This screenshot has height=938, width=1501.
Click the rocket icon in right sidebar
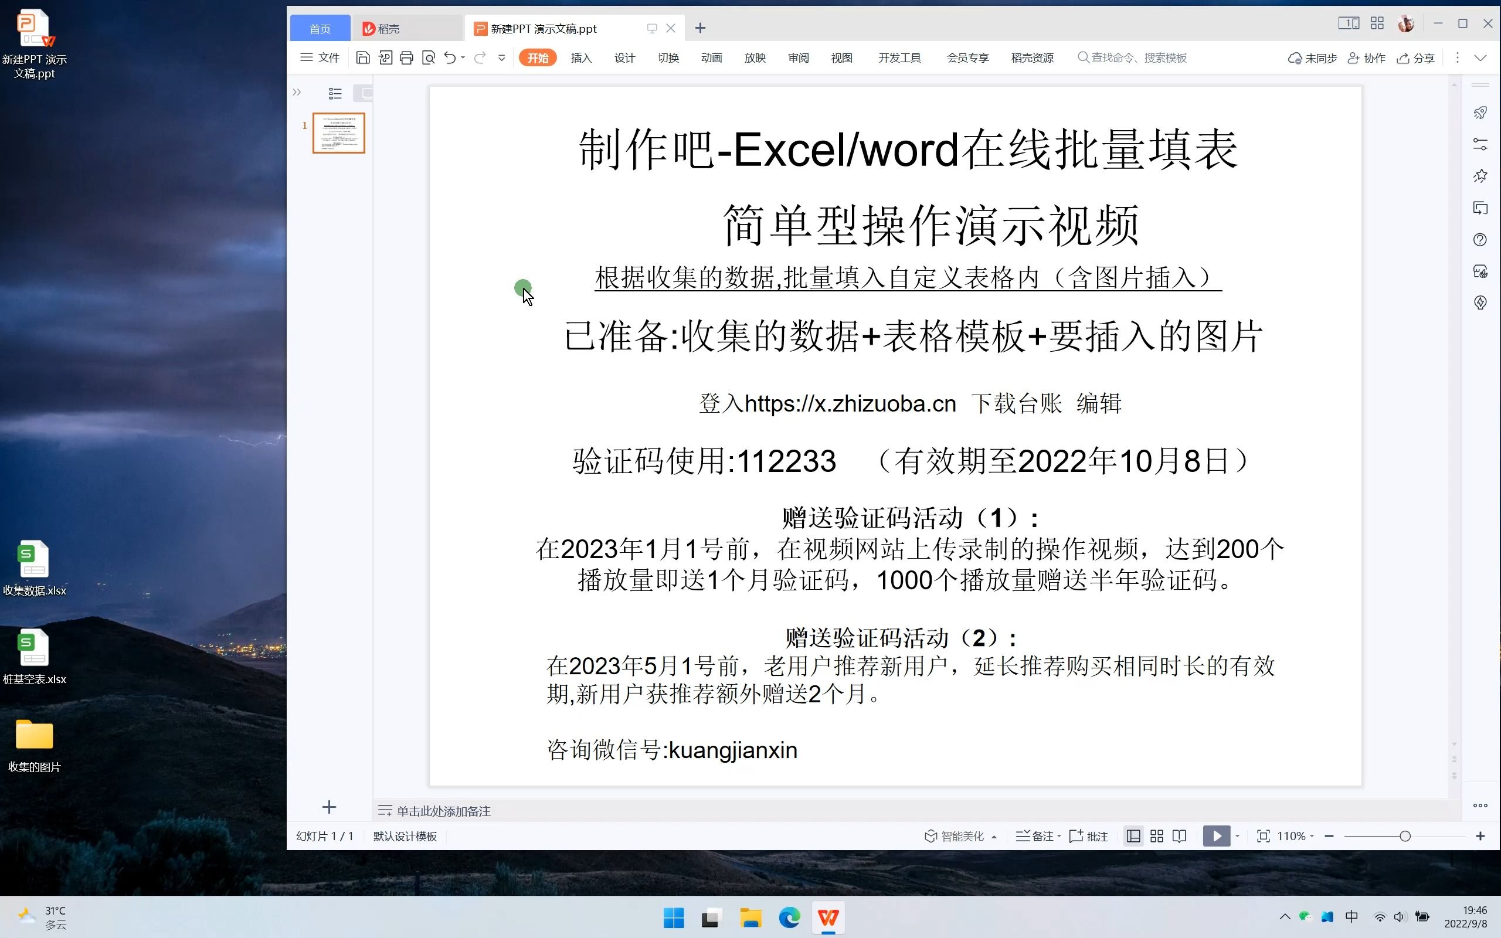[x=1480, y=113]
